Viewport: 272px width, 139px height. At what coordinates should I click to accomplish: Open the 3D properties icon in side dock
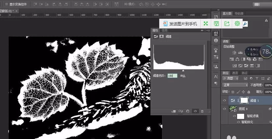(x=216, y=33)
